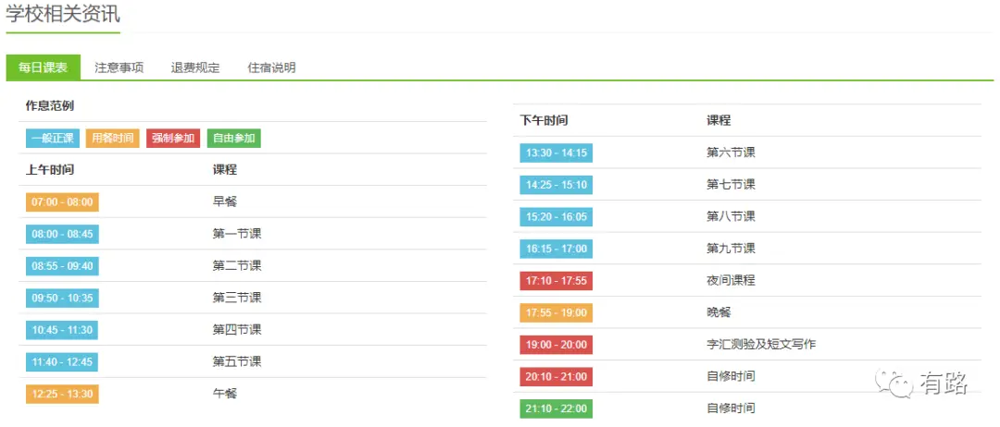Click the blue 一般正课 legend tag

(52, 138)
